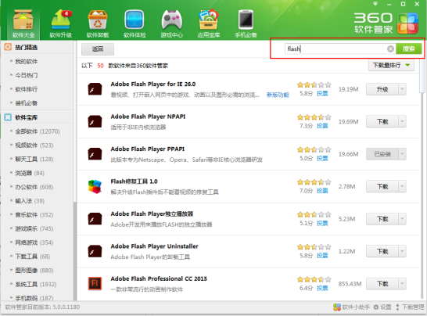Click the 软件宝库 section icon
Viewport: 427px width, 316px height.
click(8, 117)
